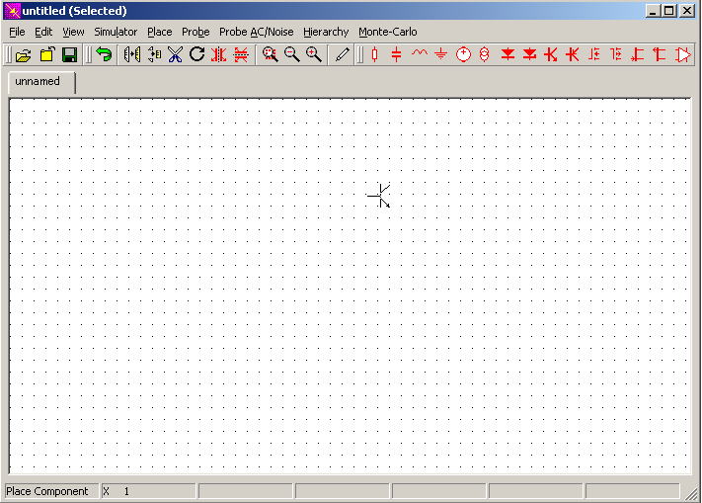Open the Probe menu

point(195,32)
